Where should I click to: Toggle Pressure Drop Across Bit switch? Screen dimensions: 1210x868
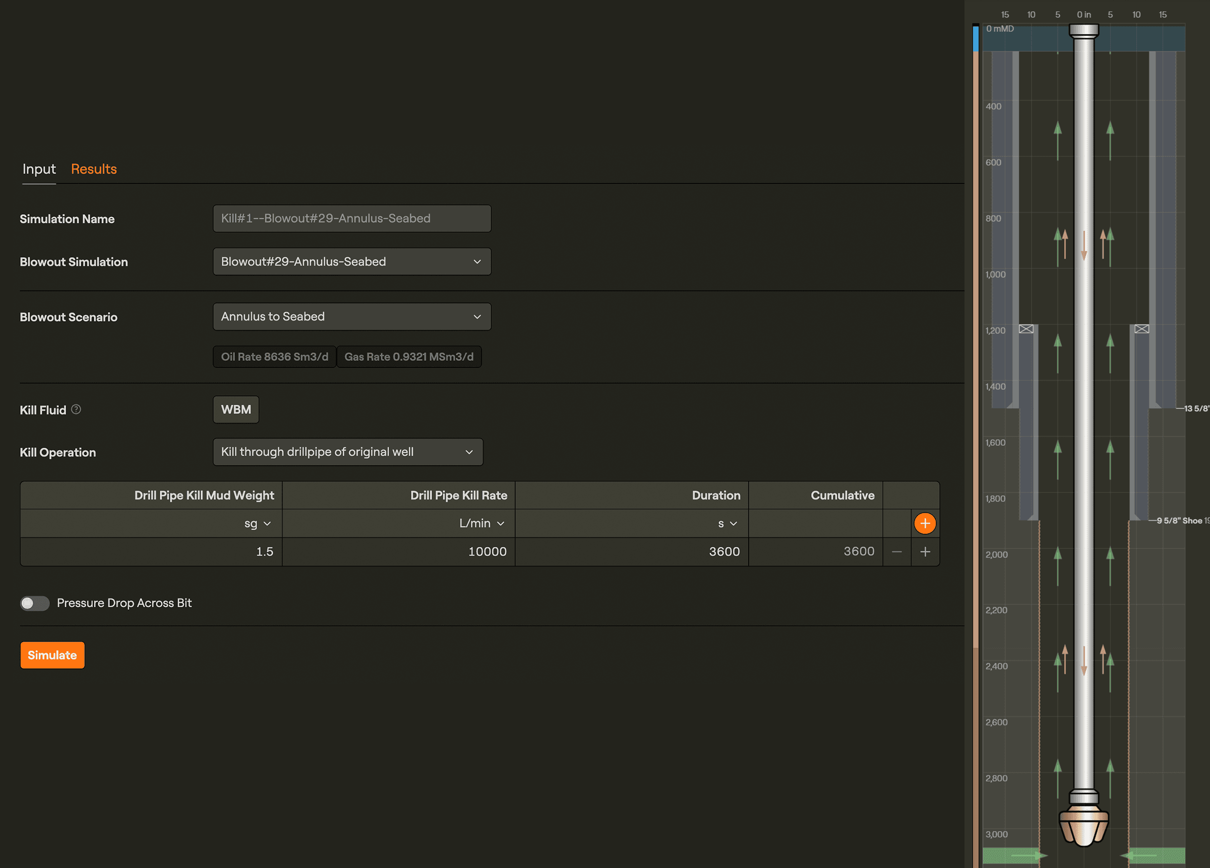tap(35, 603)
